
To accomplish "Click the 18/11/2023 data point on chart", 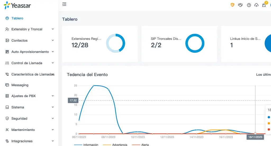I will tap(255, 134).
